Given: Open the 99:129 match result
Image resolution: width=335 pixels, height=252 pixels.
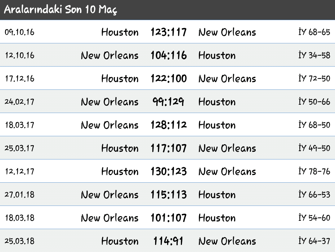Looking at the screenshot, I should coord(168,102).
